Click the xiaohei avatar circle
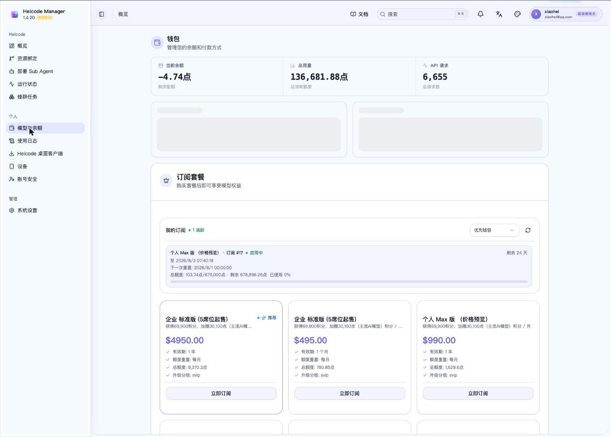 tap(536, 14)
